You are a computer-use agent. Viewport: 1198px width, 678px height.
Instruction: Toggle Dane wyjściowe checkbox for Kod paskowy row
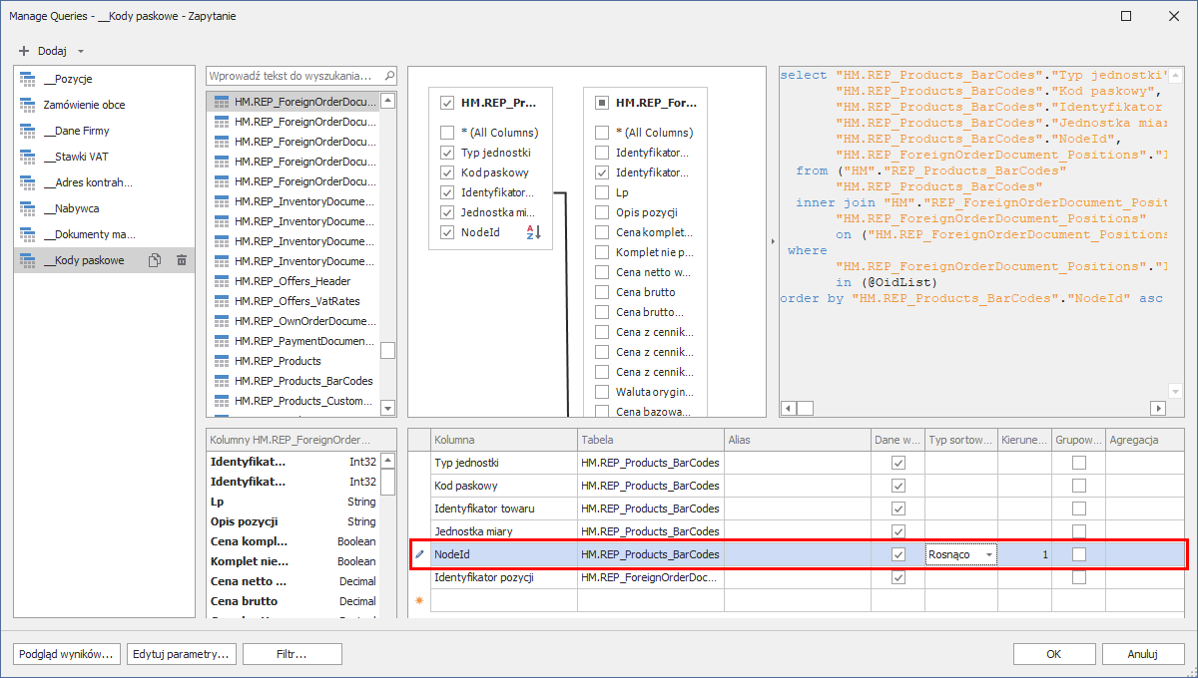[x=898, y=486]
